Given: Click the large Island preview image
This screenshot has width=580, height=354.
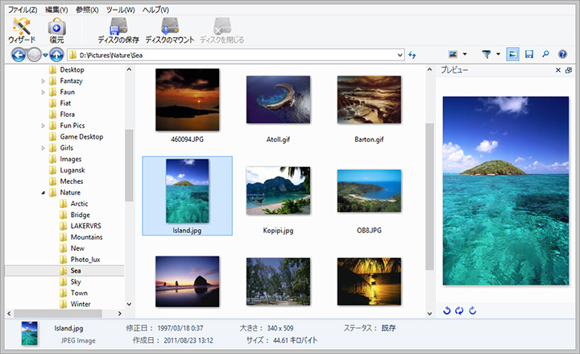Looking at the screenshot, I should click(x=506, y=190).
